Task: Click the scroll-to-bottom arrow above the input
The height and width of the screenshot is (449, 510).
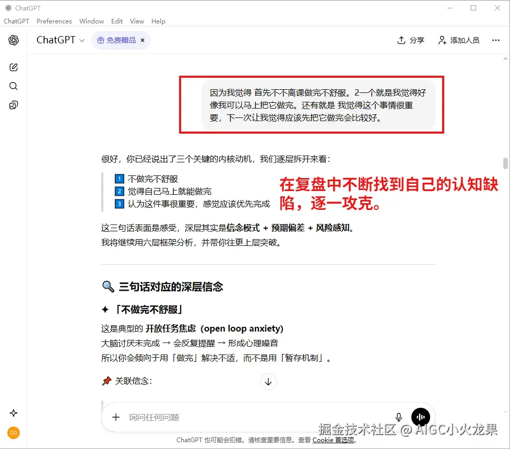Action: coord(268,382)
